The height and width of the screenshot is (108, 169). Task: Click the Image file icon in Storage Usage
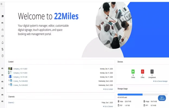(x=144, y=101)
